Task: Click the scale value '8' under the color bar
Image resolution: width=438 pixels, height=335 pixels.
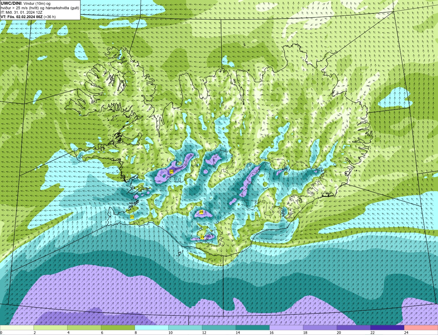Action: click(135, 333)
